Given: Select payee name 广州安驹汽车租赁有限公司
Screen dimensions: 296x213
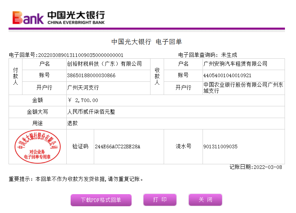Looking at the screenshot, I should pyautogui.click(x=235, y=64).
